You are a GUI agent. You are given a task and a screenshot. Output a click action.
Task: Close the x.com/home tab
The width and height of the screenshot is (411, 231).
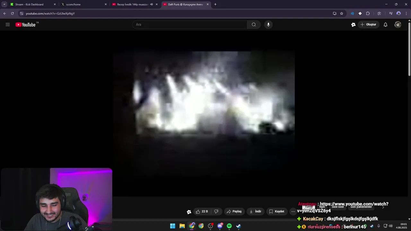[106, 4]
